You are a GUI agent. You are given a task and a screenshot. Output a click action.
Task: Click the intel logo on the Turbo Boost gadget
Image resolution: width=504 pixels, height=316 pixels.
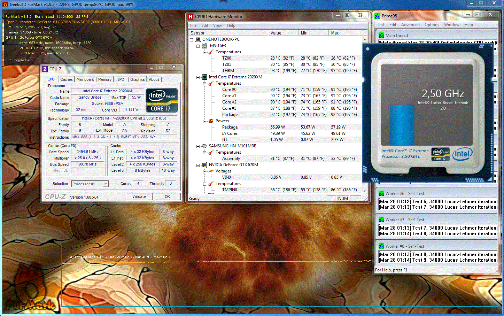coord(462,154)
